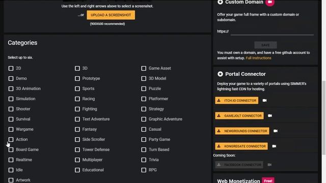Enable the Multiplayer category
Viewport: 326px width, 183px height.
pyautogui.click(x=77, y=160)
